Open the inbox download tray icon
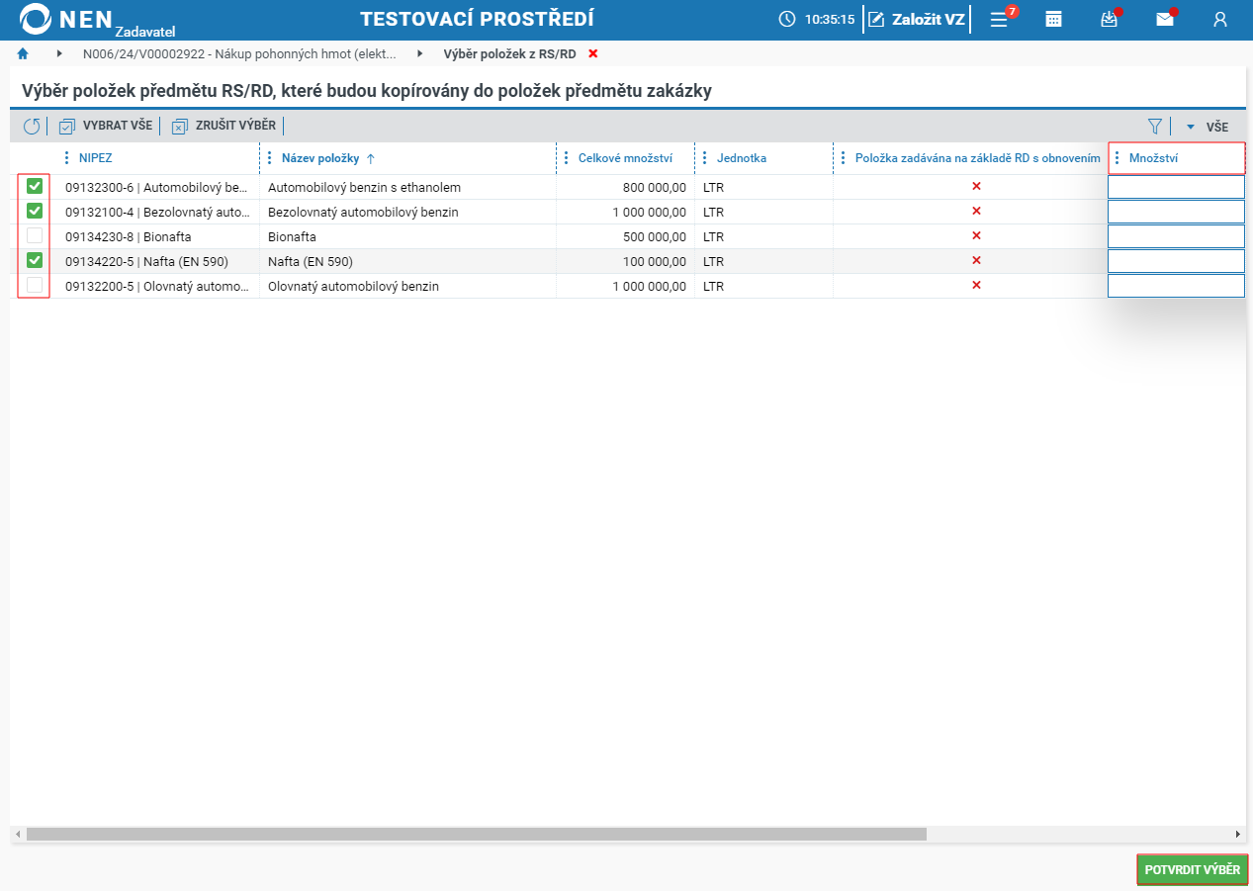 (1110, 19)
